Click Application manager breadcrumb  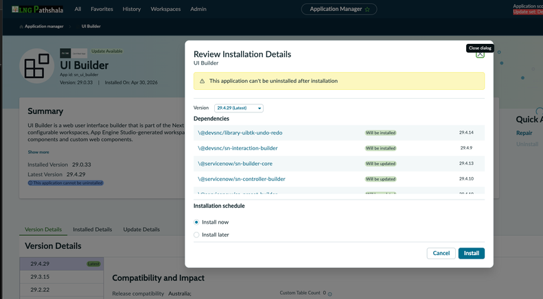tap(44, 26)
